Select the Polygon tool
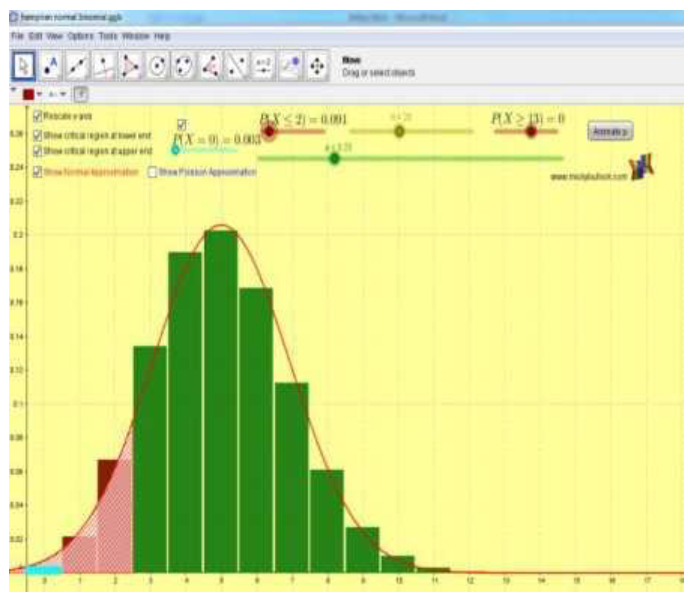The height and width of the screenshot is (604, 692). [x=130, y=67]
